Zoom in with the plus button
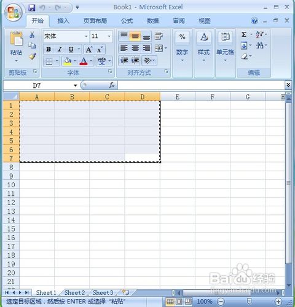295x307 pixels. click(278, 301)
